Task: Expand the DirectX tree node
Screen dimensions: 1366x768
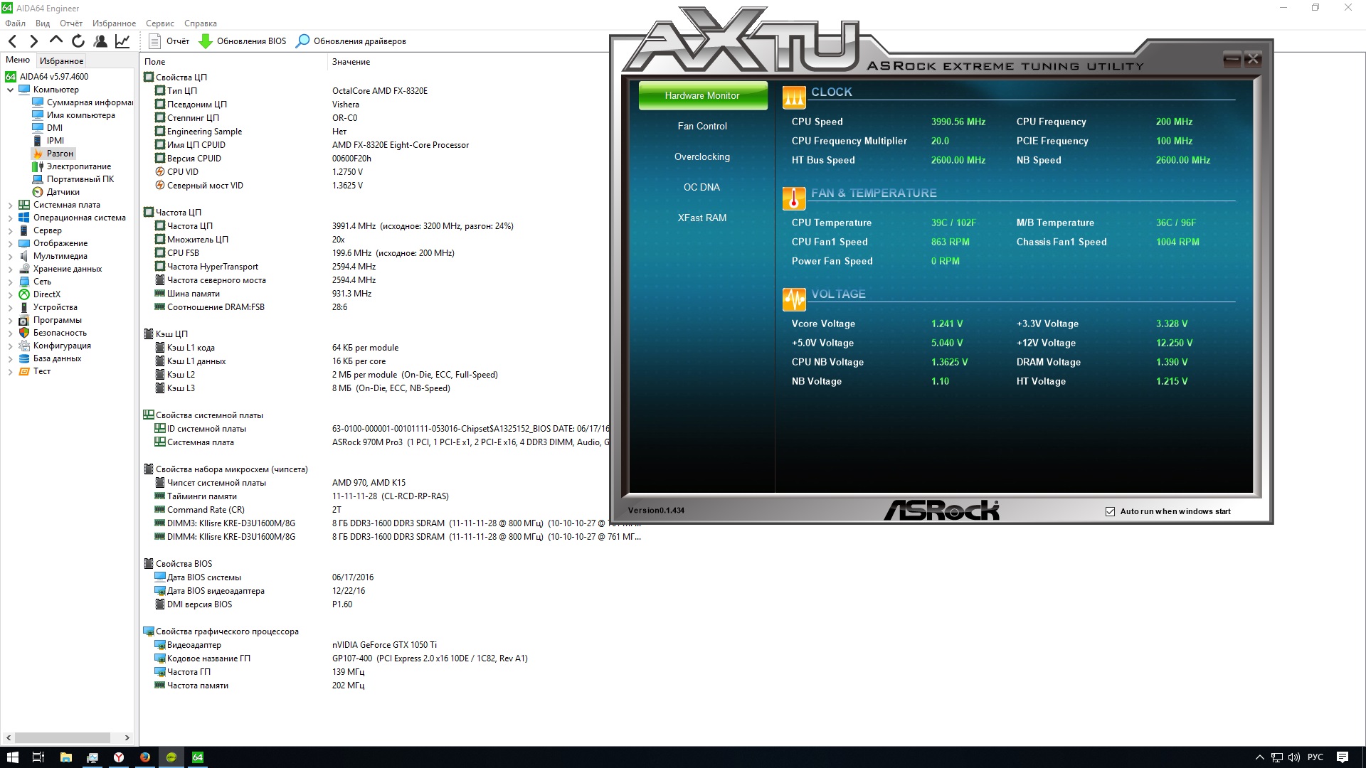Action: (10, 294)
